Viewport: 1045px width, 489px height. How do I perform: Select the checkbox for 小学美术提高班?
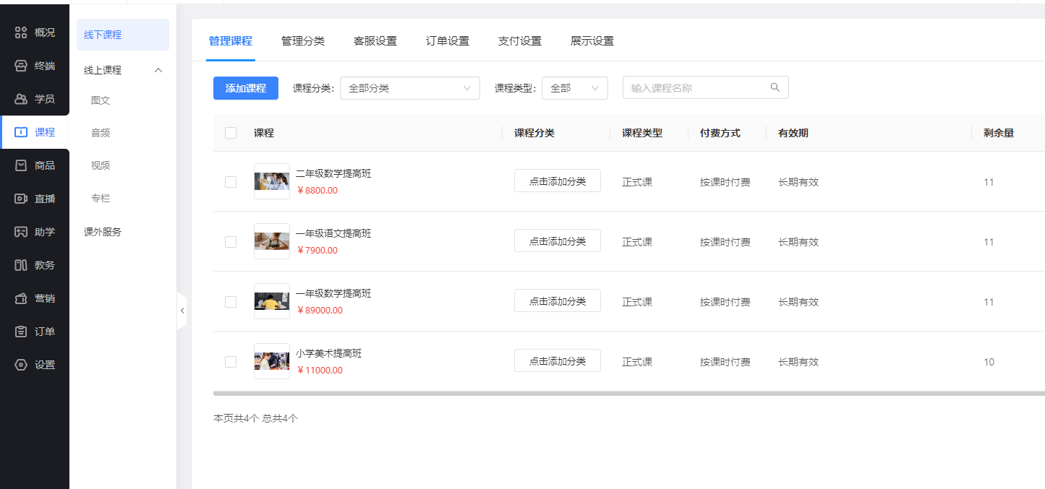[231, 362]
